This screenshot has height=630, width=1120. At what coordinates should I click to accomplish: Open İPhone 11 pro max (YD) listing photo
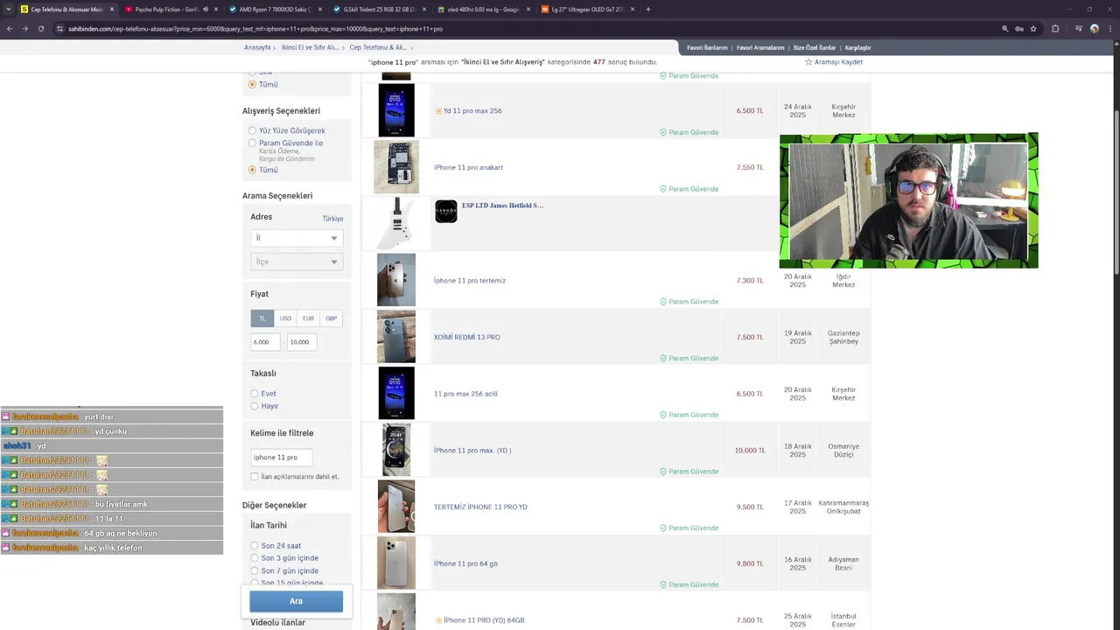396,450
